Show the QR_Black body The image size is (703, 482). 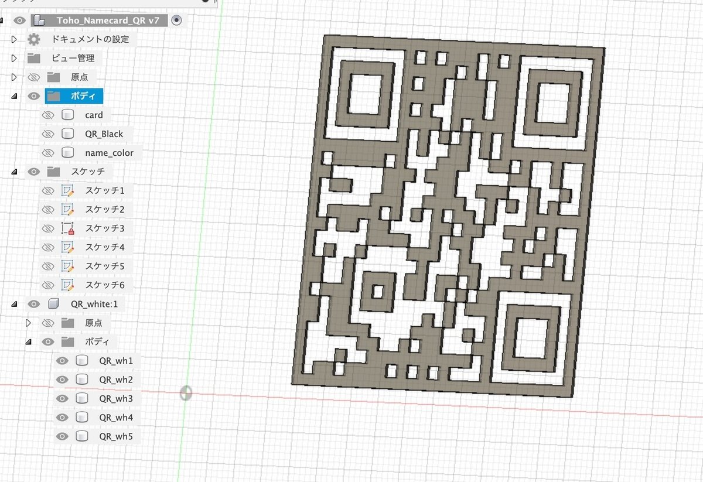tap(48, 134)
